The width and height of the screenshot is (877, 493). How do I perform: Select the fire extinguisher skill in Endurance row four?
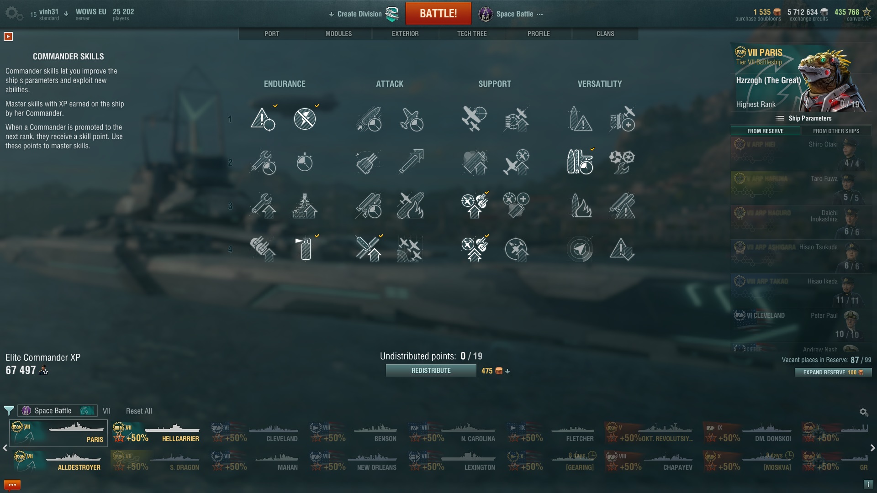305,249
